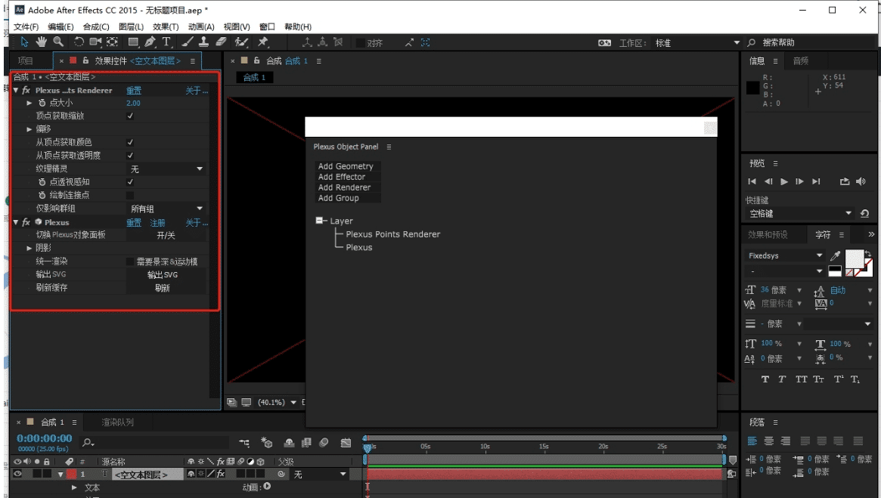The width and height of the screenshot is (881, 498).
Task: Toggle the 从顶点获取颜色 checkbox
Action: (x=130, y=142)
